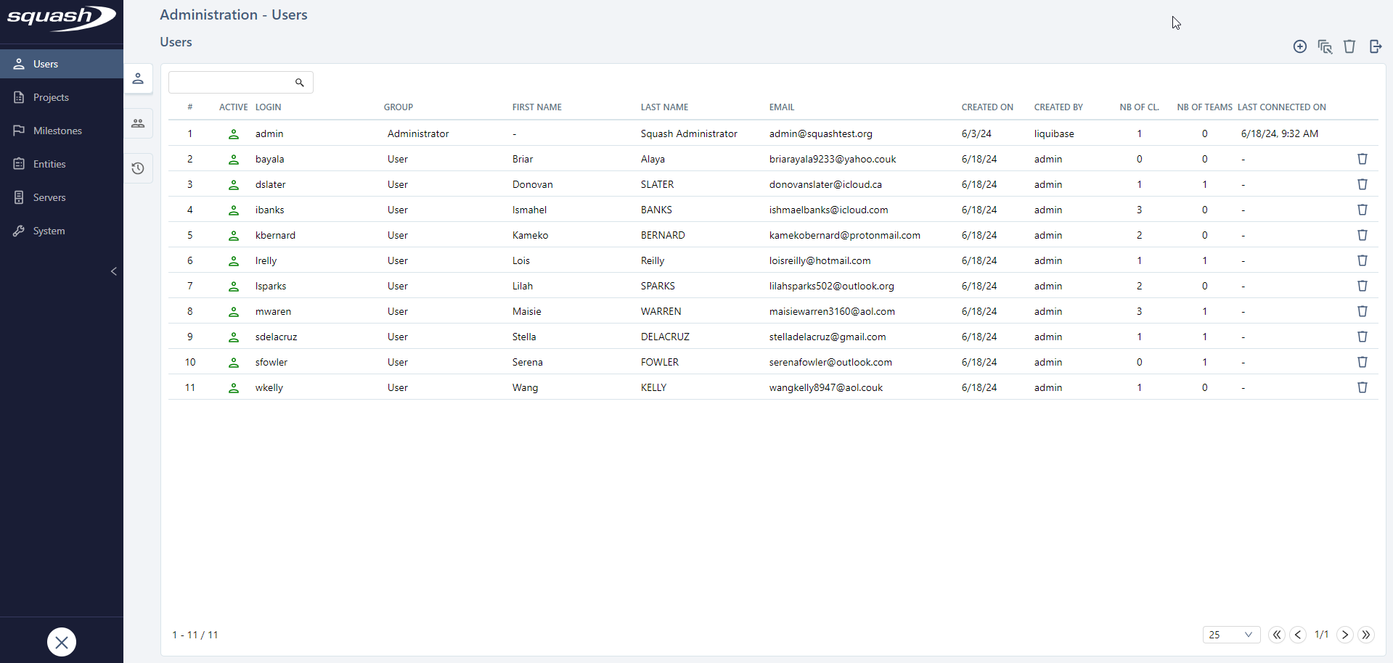Navigate to the Milestones section
Screen dimensions: 1393x663
click(x=58, y=130)
